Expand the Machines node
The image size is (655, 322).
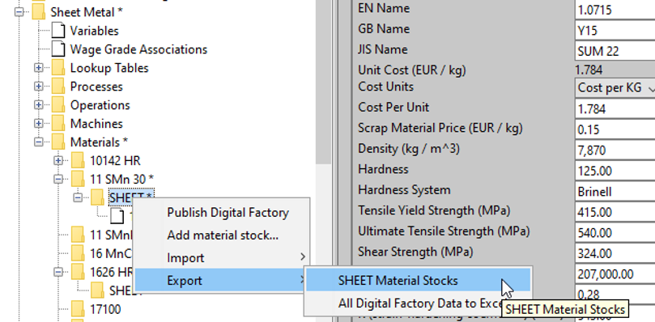pos(38,124)
